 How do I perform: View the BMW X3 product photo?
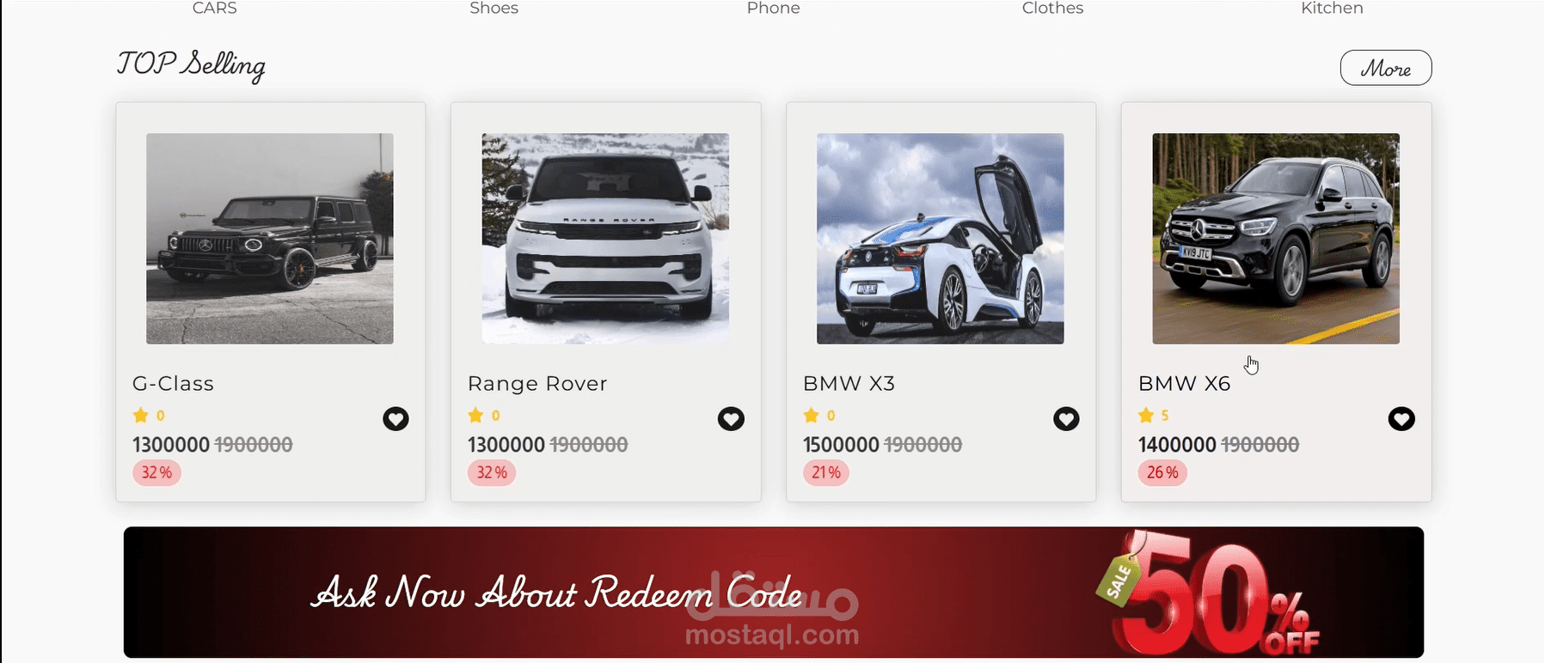pyautogui.click(x=941, y=239)
